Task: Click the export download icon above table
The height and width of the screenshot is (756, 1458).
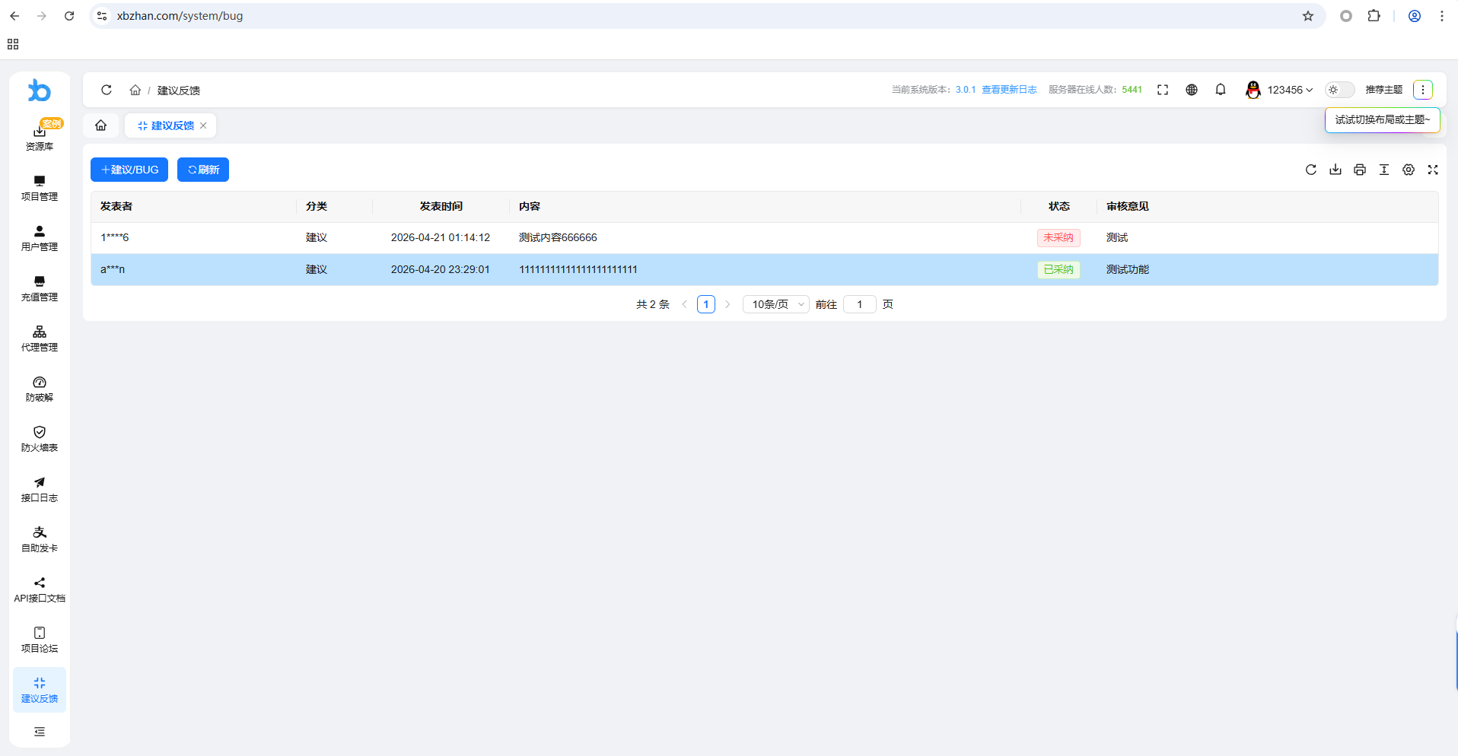Action: pos(1335,170)
